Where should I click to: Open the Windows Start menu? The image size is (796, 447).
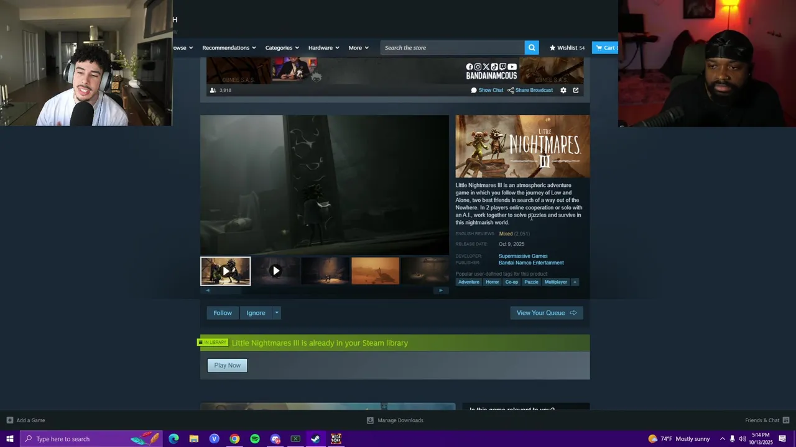[9, 439]
